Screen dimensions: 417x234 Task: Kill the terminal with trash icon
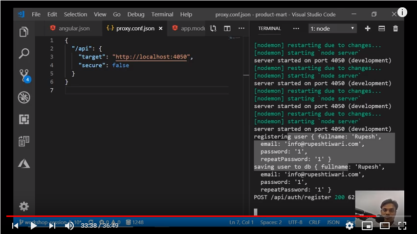395,29
